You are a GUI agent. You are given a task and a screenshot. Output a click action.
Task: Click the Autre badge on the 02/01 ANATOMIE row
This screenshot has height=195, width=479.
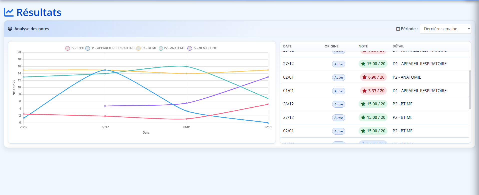(x=339, y=78)
